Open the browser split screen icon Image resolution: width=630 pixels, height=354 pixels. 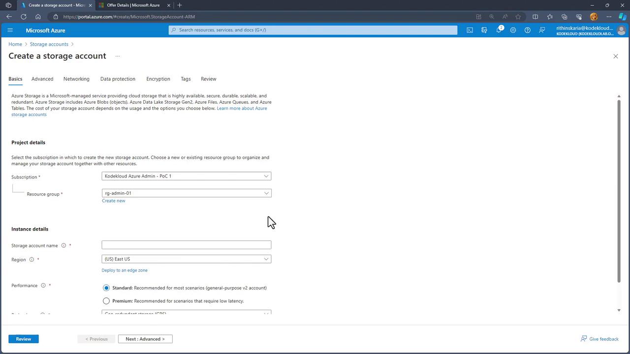click(x=535, y=17)
